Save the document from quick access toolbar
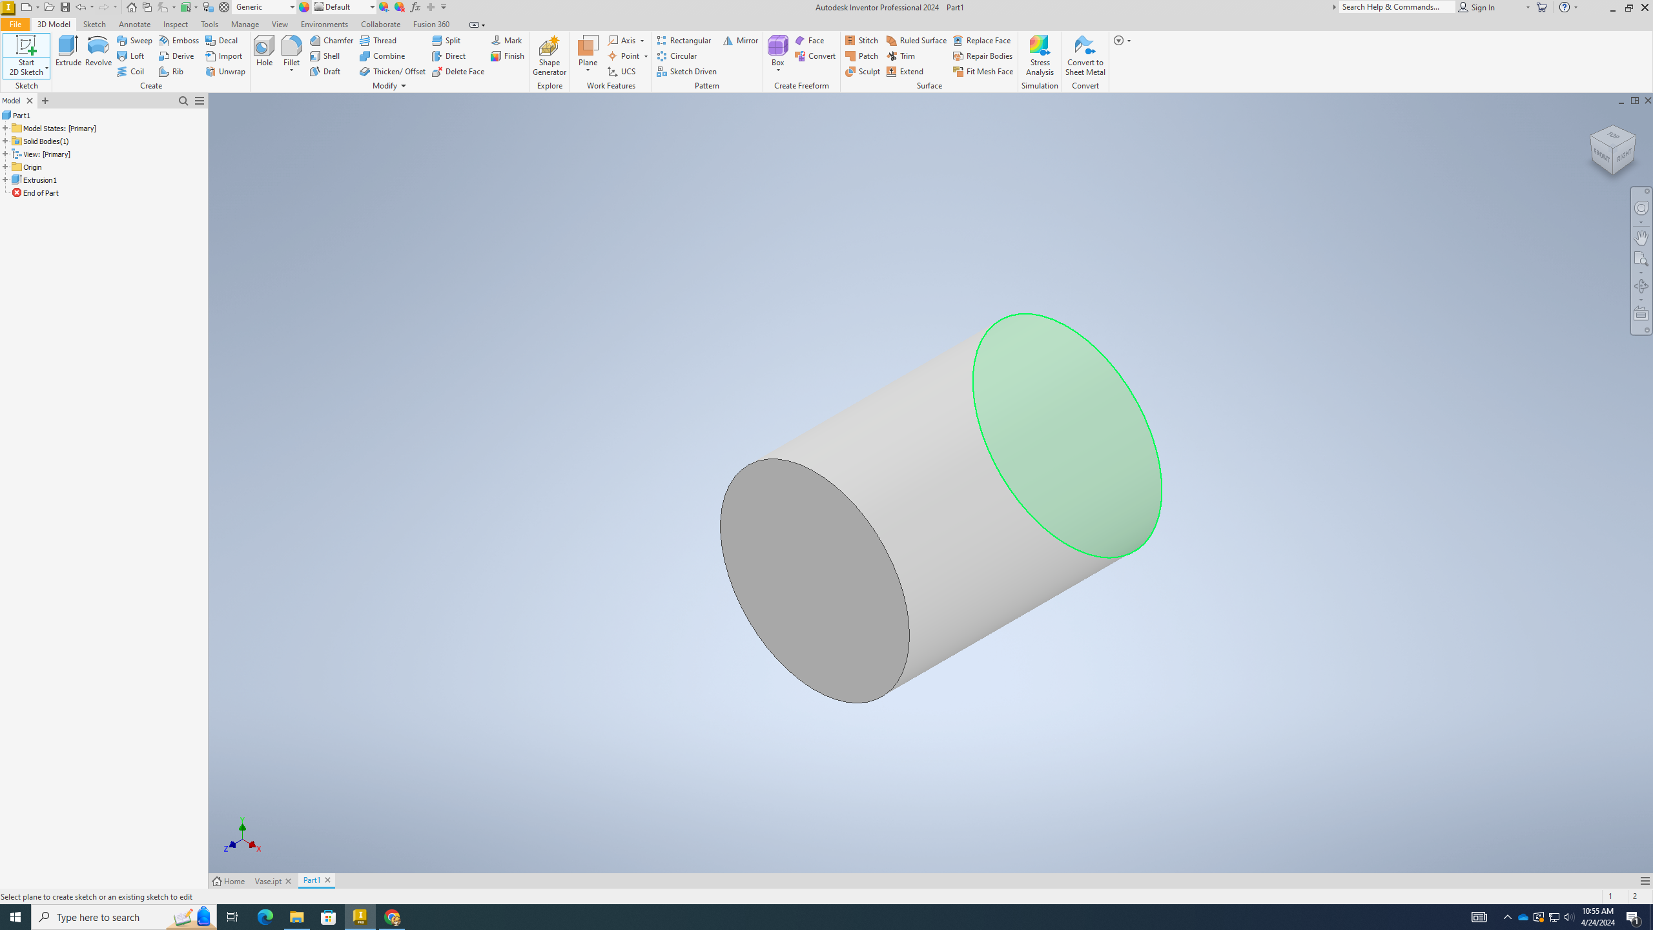 (65, 7)
